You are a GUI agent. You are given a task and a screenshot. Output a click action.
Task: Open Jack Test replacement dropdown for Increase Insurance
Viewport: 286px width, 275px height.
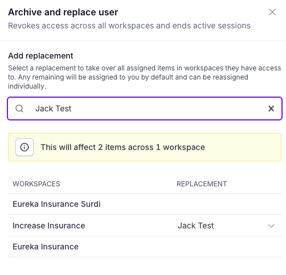pos(226,226)
